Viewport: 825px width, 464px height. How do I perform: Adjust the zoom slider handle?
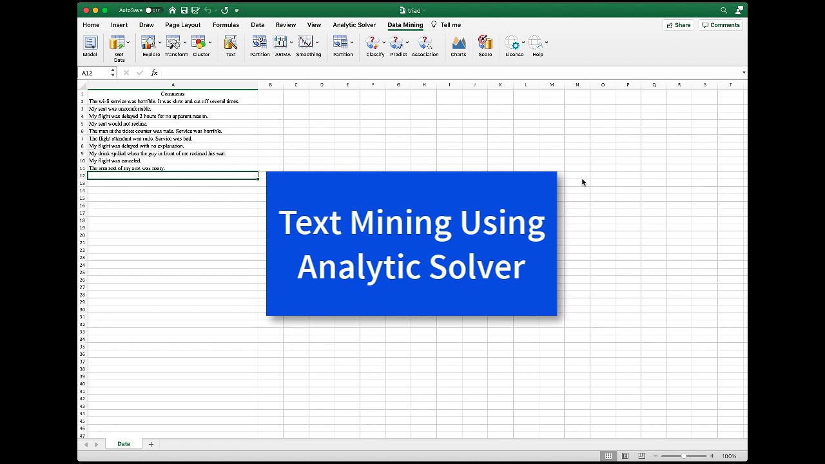(x=684, y=456)
